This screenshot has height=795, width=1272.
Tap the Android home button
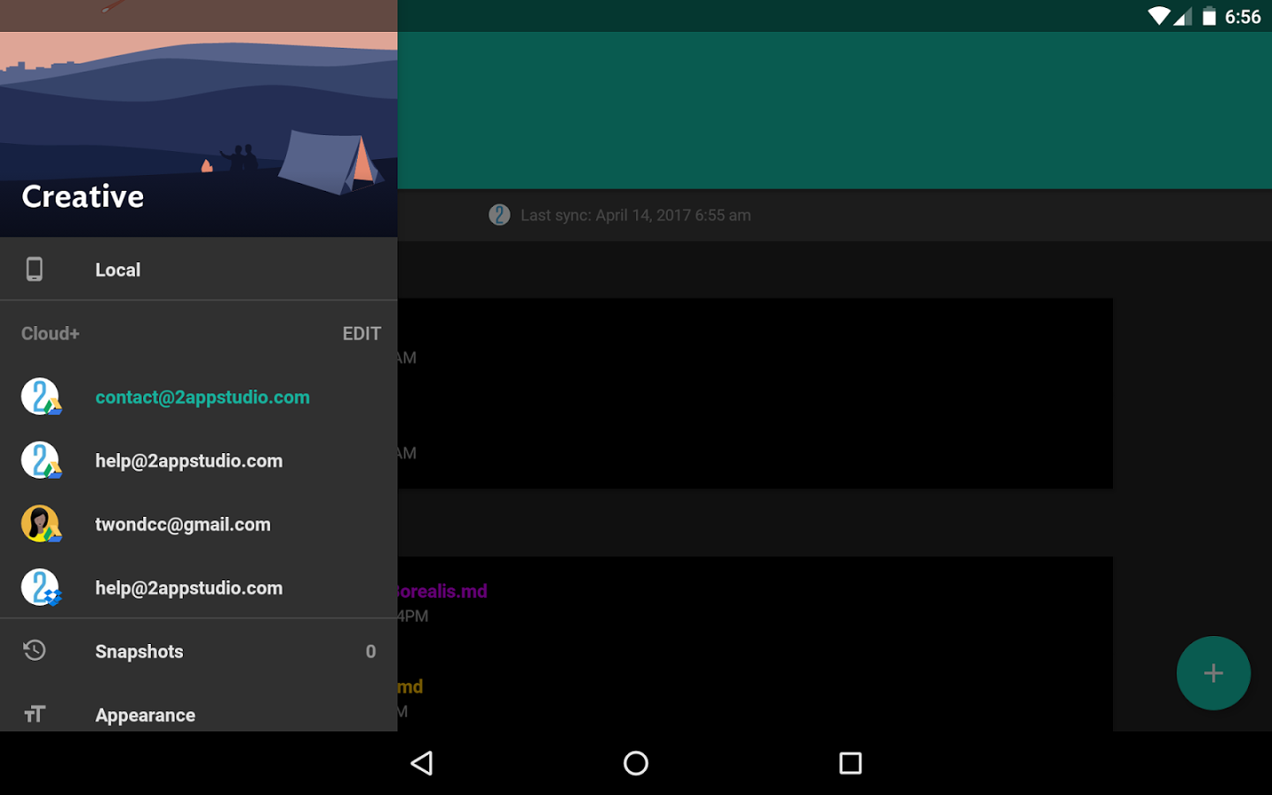tap(636, 763)
